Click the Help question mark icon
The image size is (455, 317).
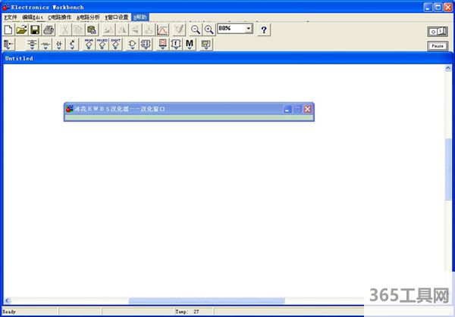click(x=263, y=30)
